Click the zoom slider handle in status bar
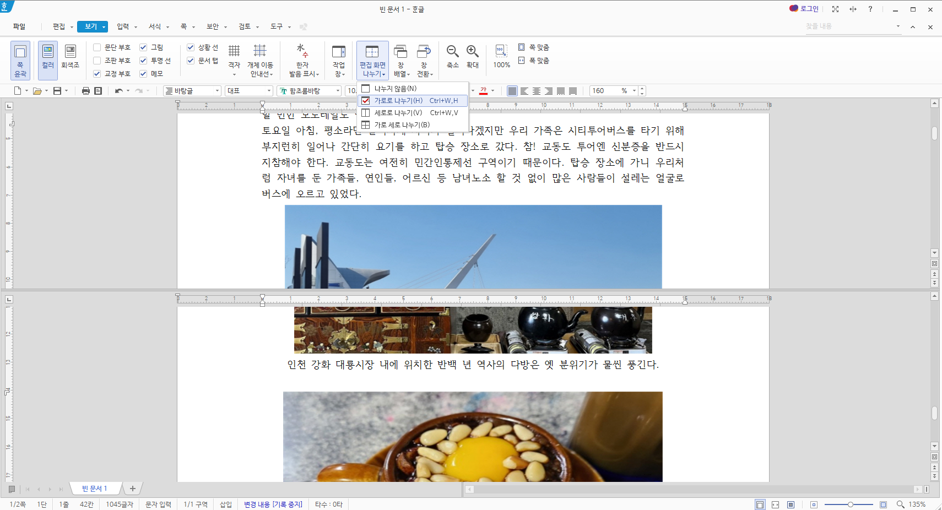Image resolution: width=942 pixels, height=510 pixels. (x=851, y=504)
